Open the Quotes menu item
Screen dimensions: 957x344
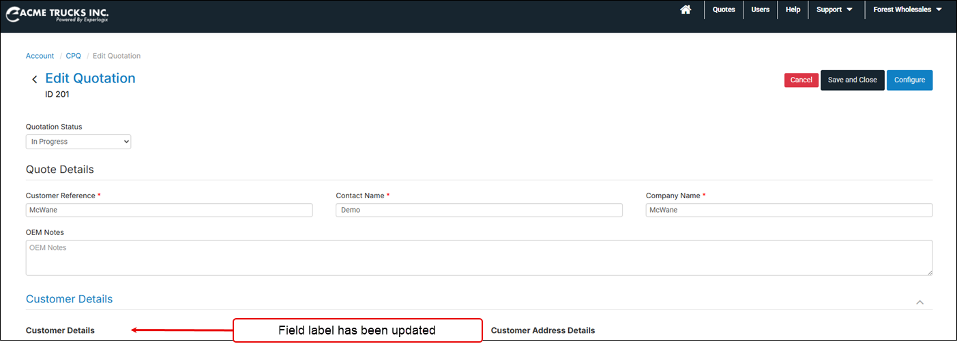[x=724, y=10]
